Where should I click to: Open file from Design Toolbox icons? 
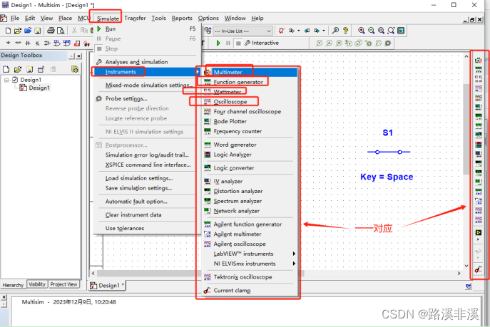click(x=18, y=69)
